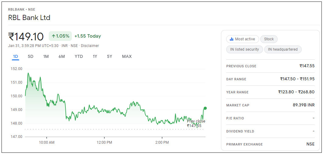Image resolution: width=323 pixels, height=154 pixels.
Task: Show the MAX range chart
Action: (x=127, y=56)
